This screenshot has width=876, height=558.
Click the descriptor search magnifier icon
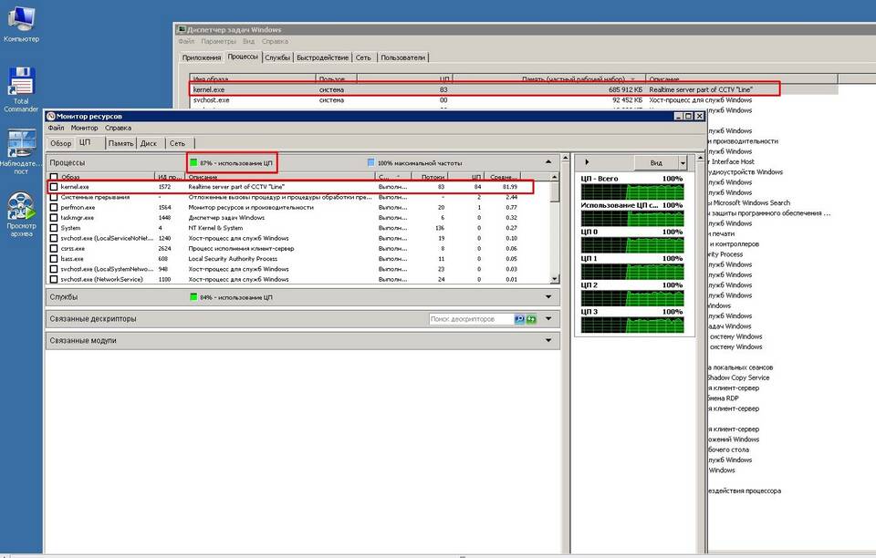[x=519, y=319]
